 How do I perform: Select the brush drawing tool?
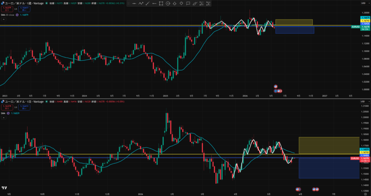click(195, 4)
